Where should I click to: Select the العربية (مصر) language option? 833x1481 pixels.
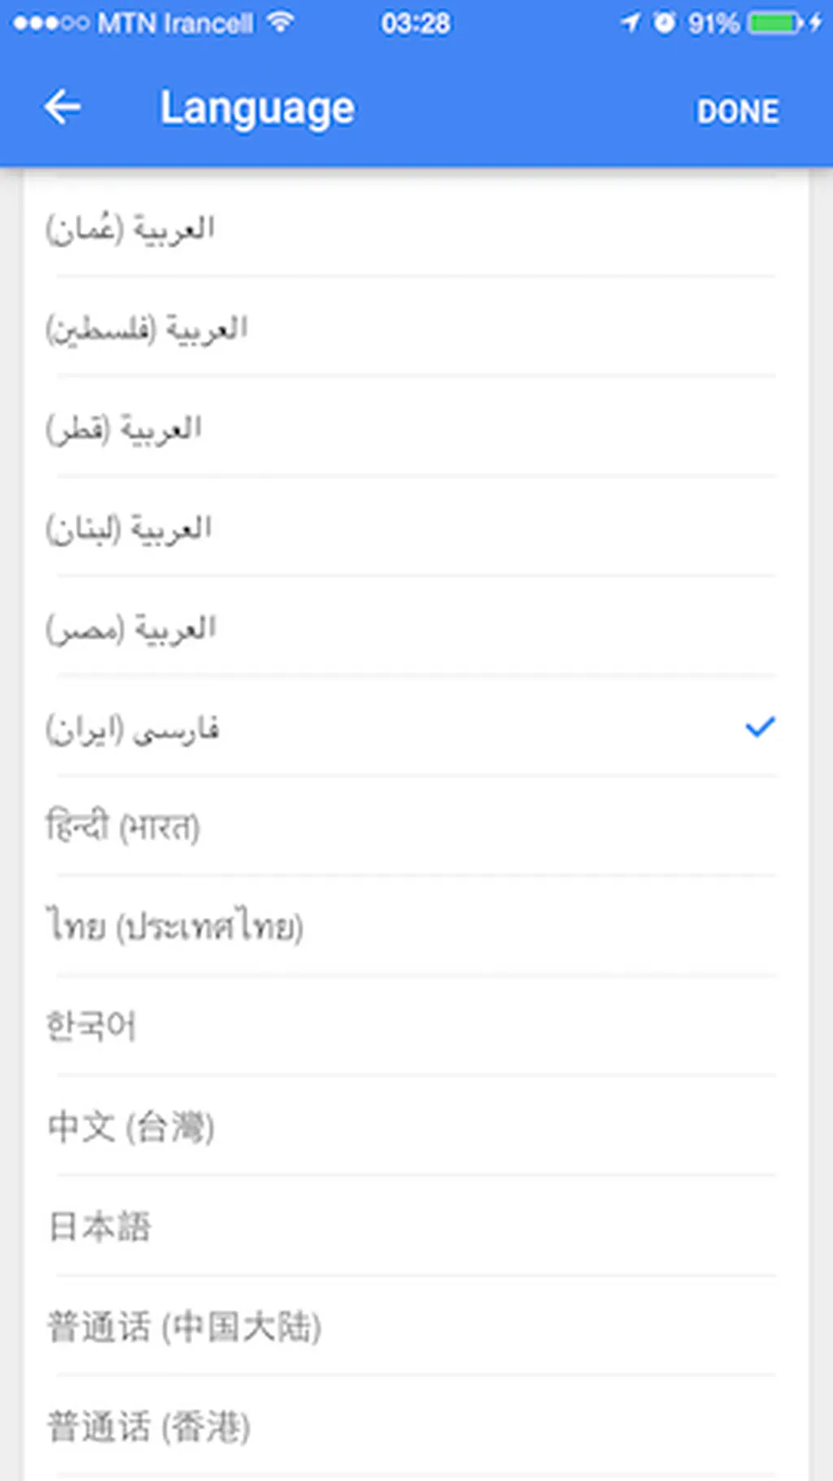[x=416, y=628]
